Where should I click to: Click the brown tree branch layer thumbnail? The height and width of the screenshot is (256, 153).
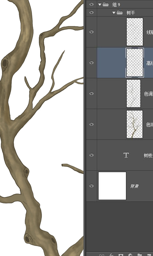135,124
